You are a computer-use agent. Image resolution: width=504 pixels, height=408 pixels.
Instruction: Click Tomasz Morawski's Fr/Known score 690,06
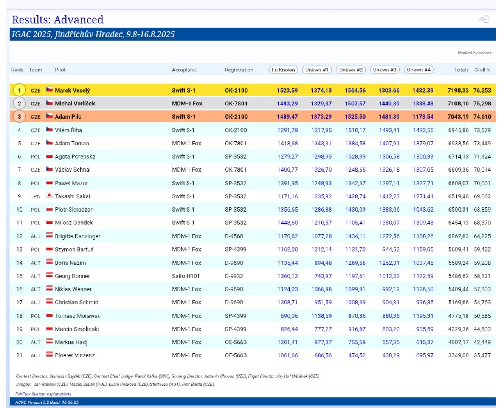tap(289, 316)
